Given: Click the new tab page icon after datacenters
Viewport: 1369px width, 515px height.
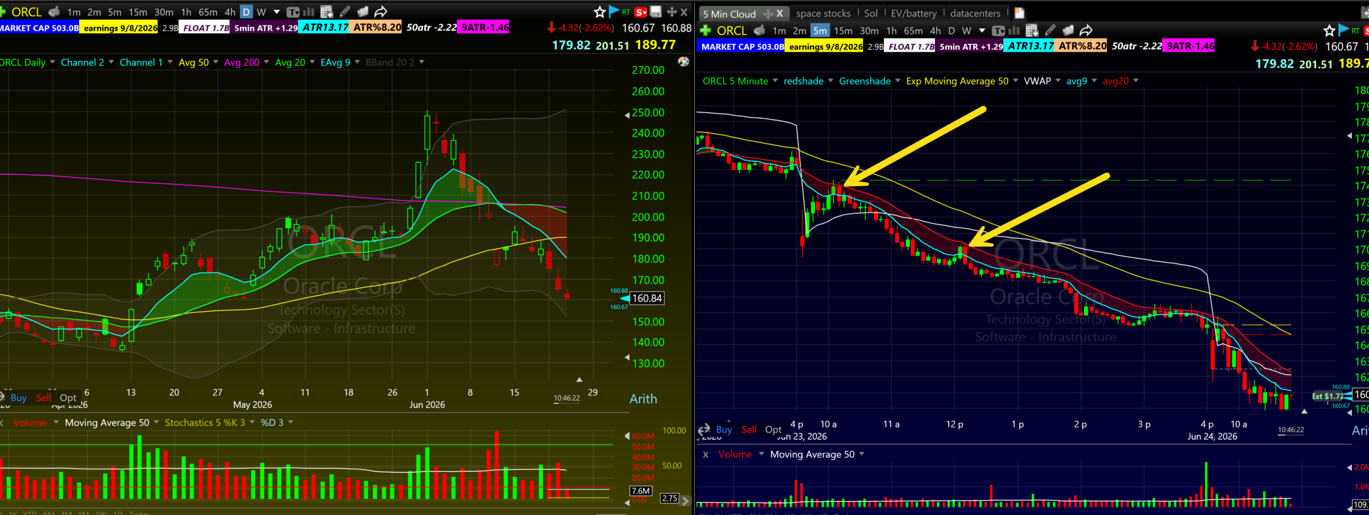Looking at the screenshot, I should (x=1019, y=13).
